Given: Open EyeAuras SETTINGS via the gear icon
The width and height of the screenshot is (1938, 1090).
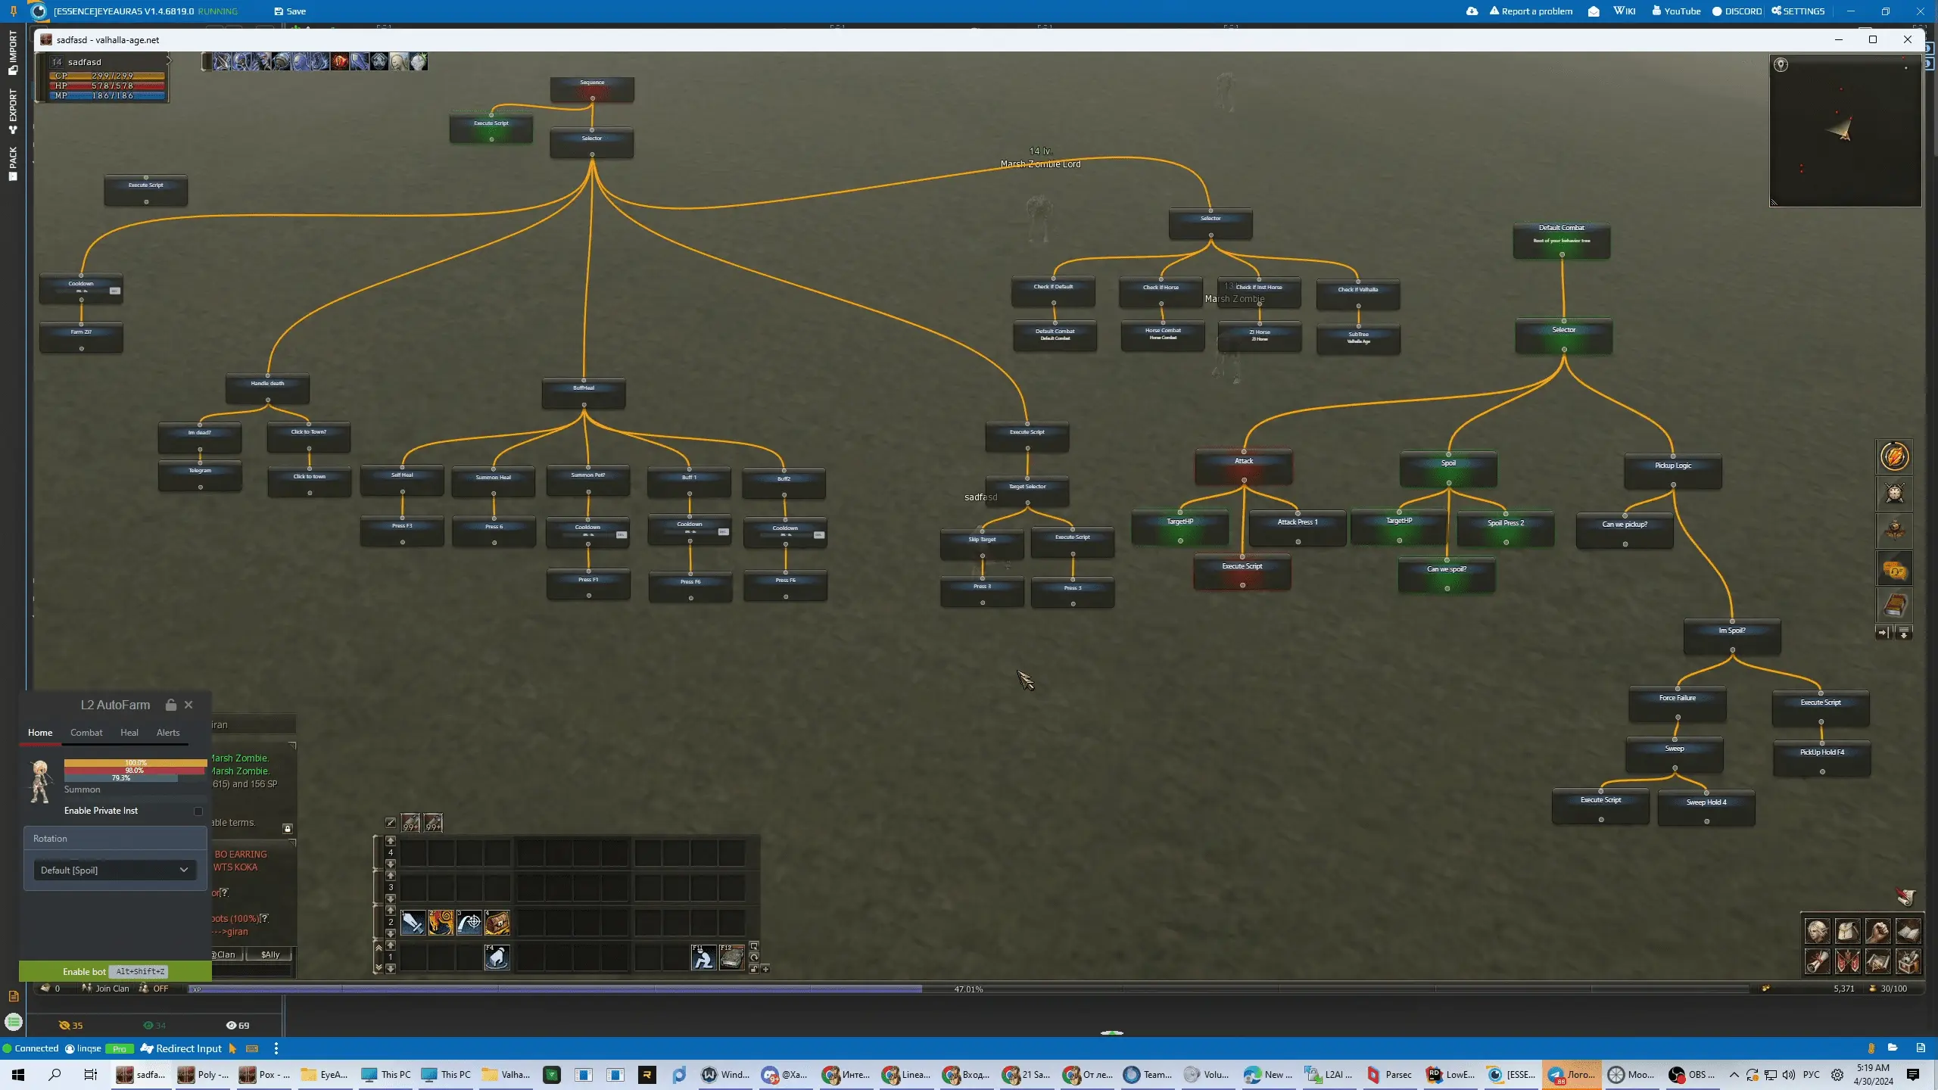Looking at the screenshot, I should [x=1798, y=11].
